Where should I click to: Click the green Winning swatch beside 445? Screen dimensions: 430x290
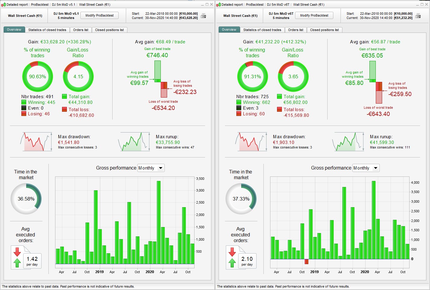pyautogui.click(x=24, y=102)
